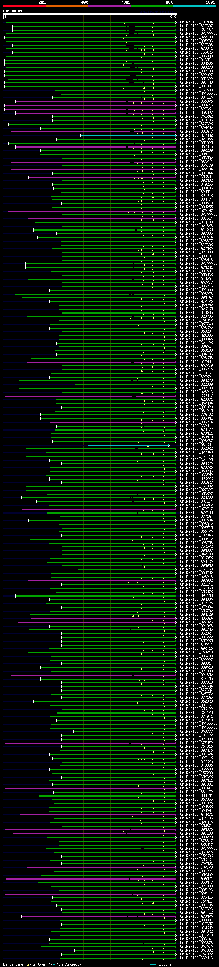Select hit UniRef100_Q0KIK5
This screenshot has width=219, height=967.
coord(196,309)
